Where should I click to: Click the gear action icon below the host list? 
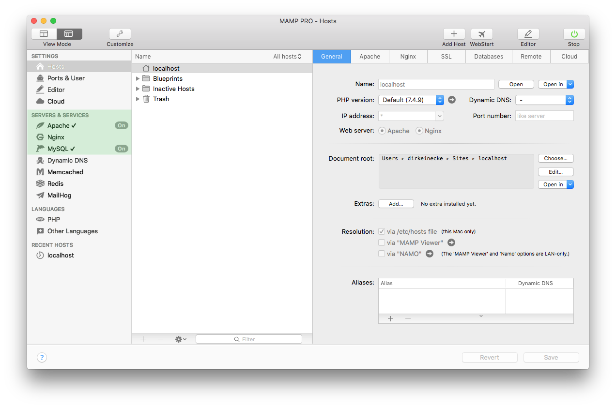(180, 339)
